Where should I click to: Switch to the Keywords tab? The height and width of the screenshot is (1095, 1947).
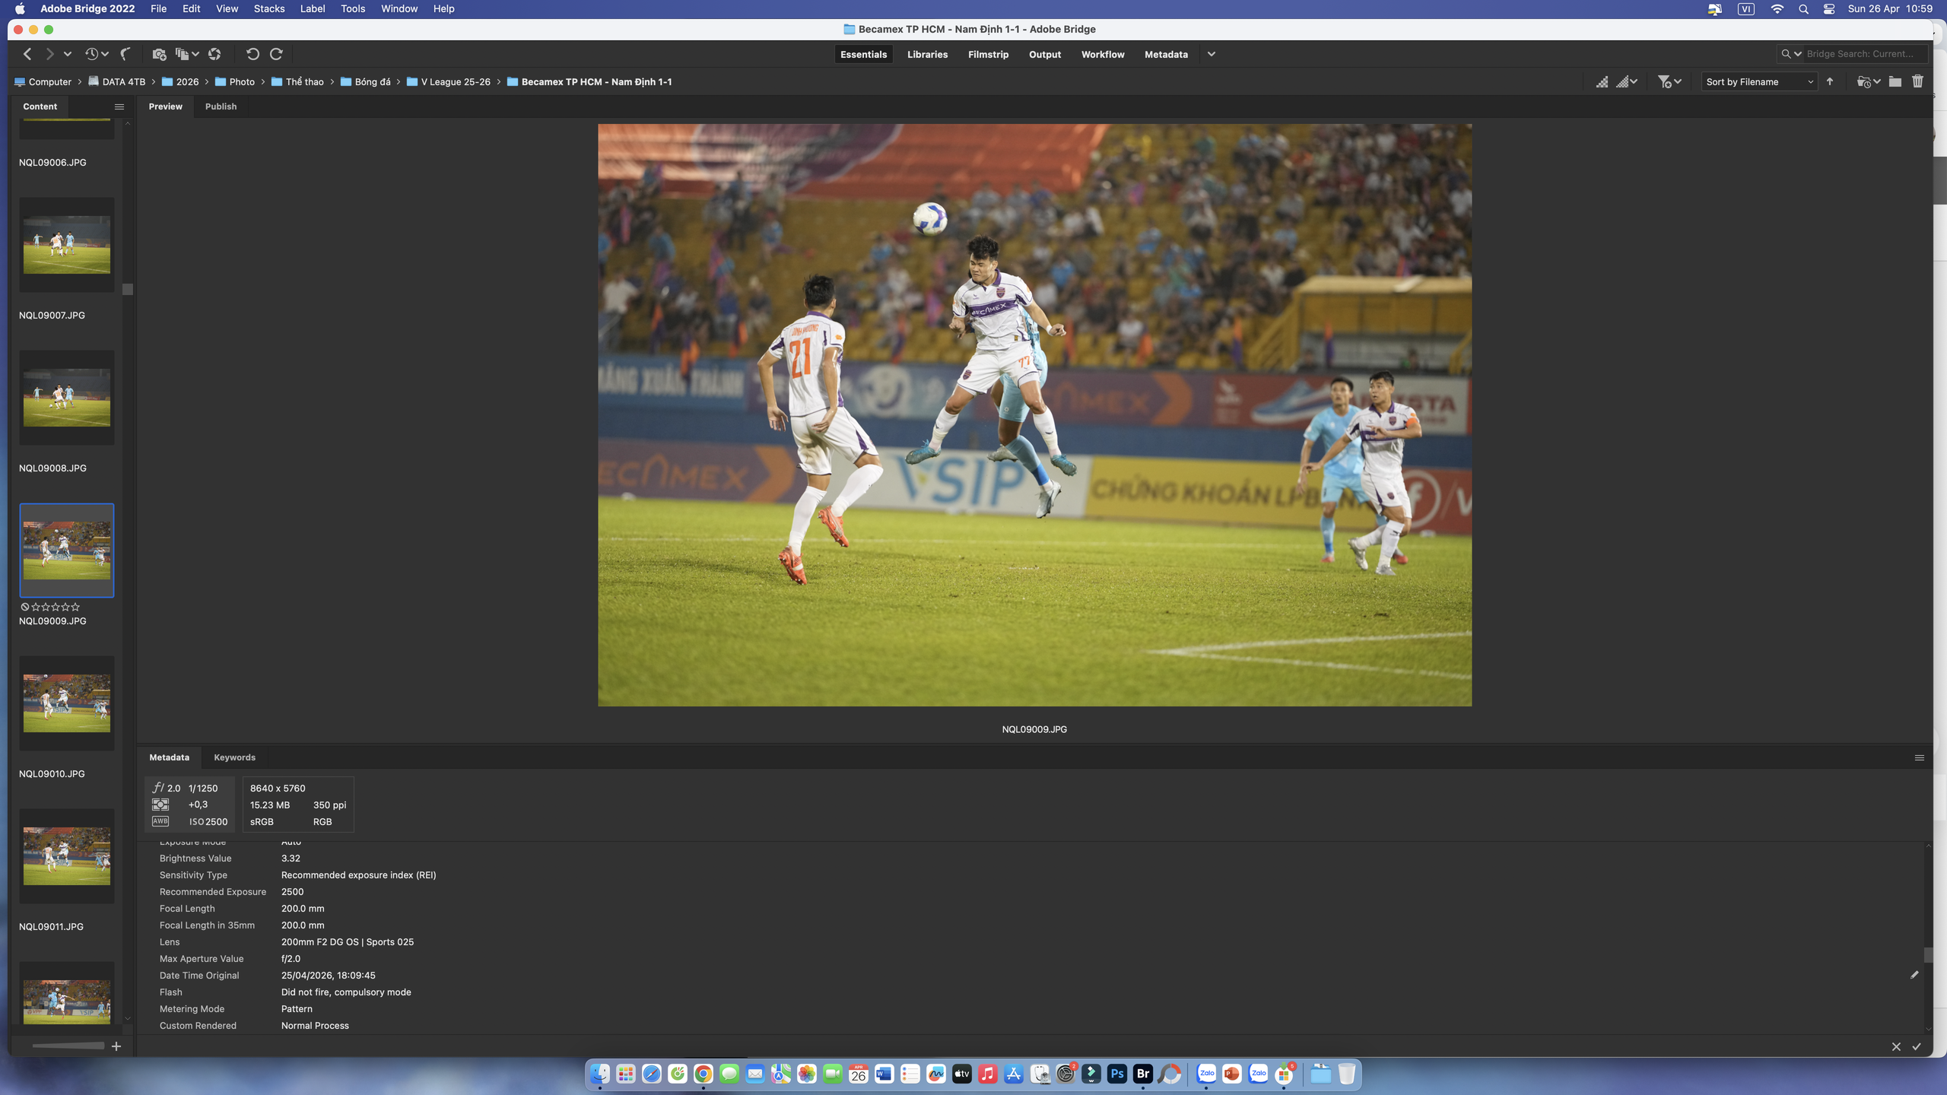pos(234,757)
